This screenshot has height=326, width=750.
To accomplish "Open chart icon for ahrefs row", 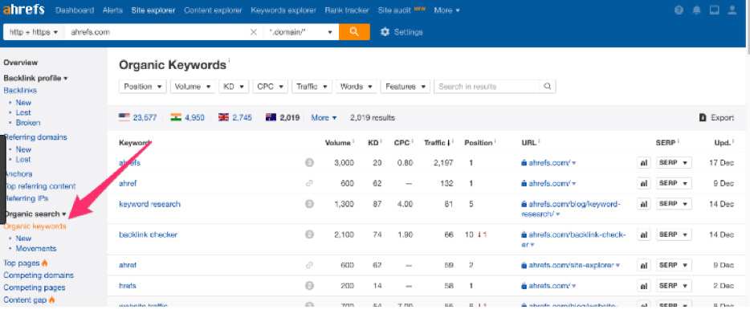I will 644,163.
